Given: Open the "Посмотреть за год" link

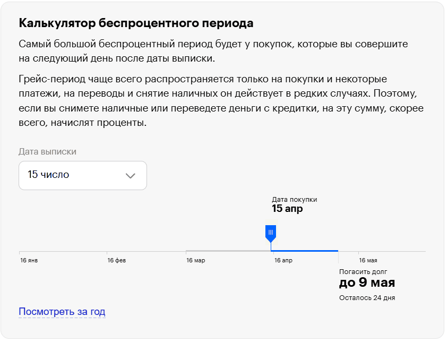Looking at the screenshot, I should pos(62,312).
